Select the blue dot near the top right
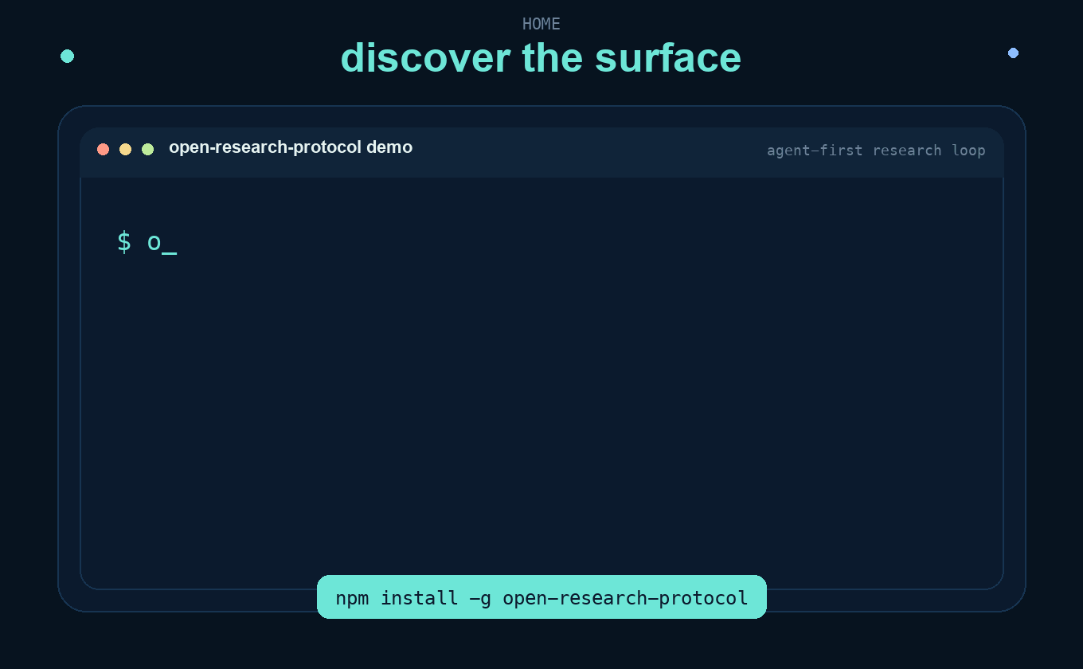Screen dimensions: 1083x669 point(1013,53)
